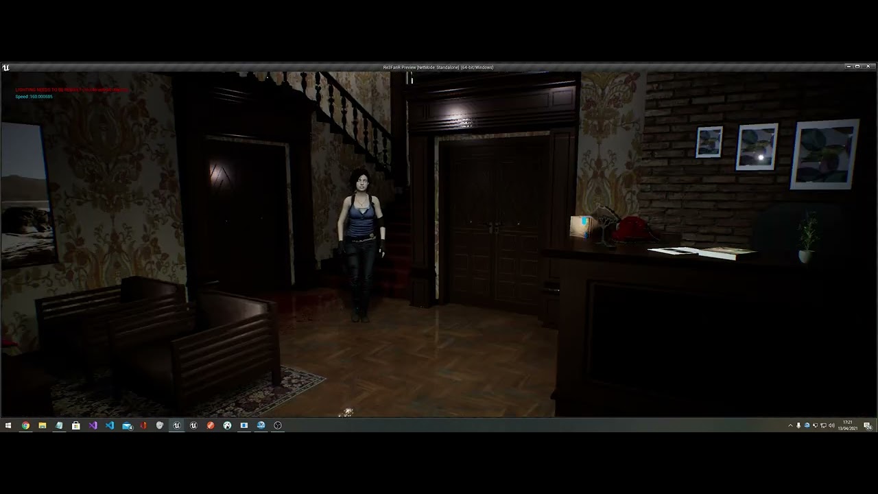Switch to Visual Studio (purple icon)
This screenshot has width=878, height=494.
(93, 425)
